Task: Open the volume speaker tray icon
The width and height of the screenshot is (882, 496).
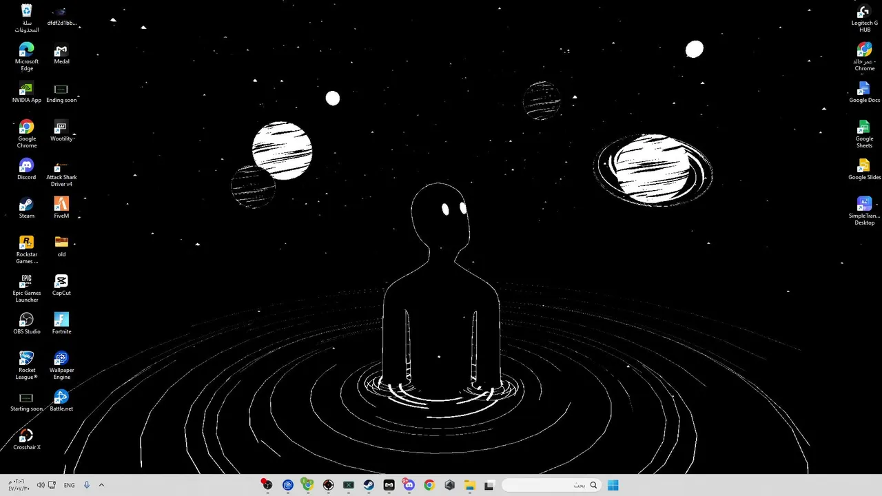Action: pyautogui.click(x=41, y=485)
